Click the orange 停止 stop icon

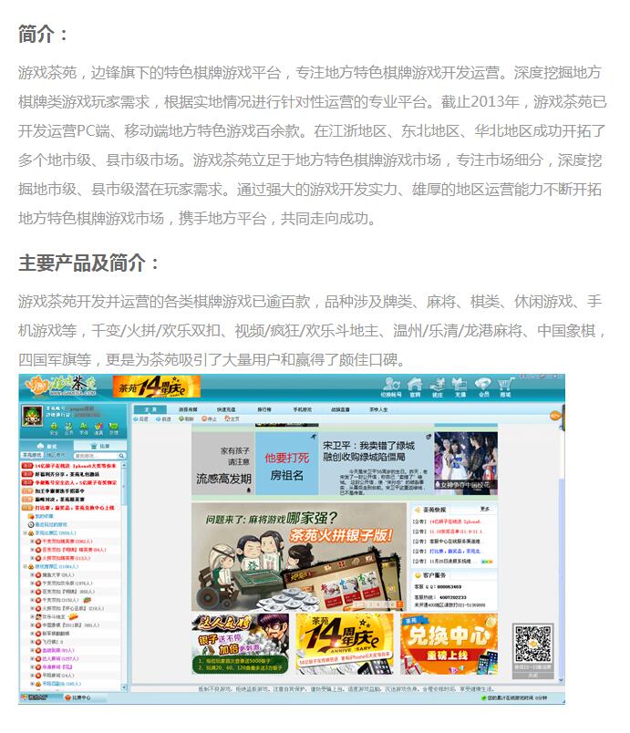click(x=204, y=418)
